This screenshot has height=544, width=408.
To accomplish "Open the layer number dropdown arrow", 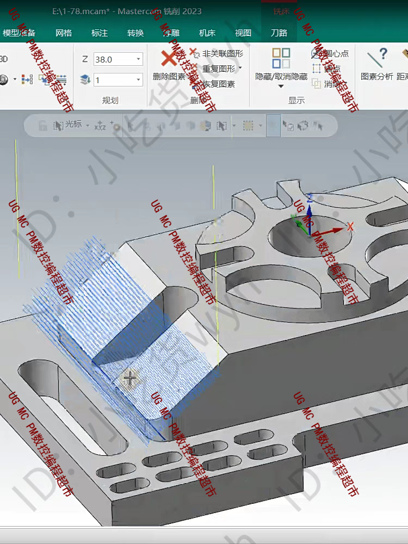I will pos(138,80).
